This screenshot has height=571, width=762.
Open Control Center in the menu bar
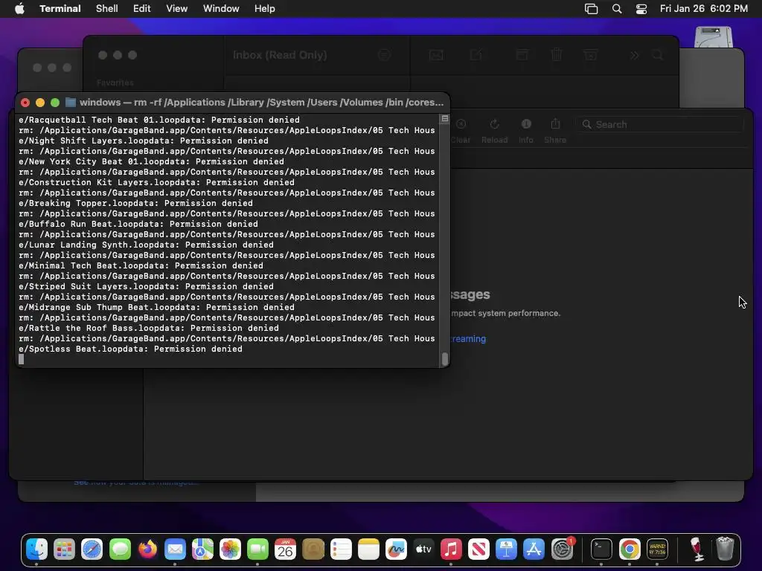pos(641,9)
